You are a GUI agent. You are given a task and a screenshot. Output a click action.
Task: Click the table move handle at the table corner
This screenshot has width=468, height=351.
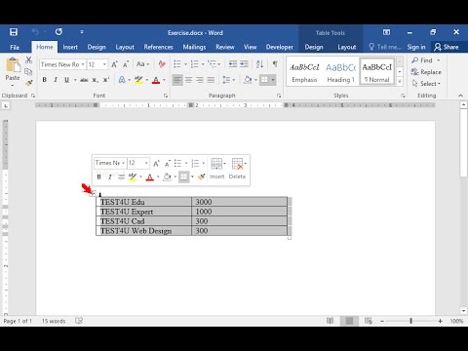[x=93, y=194]
